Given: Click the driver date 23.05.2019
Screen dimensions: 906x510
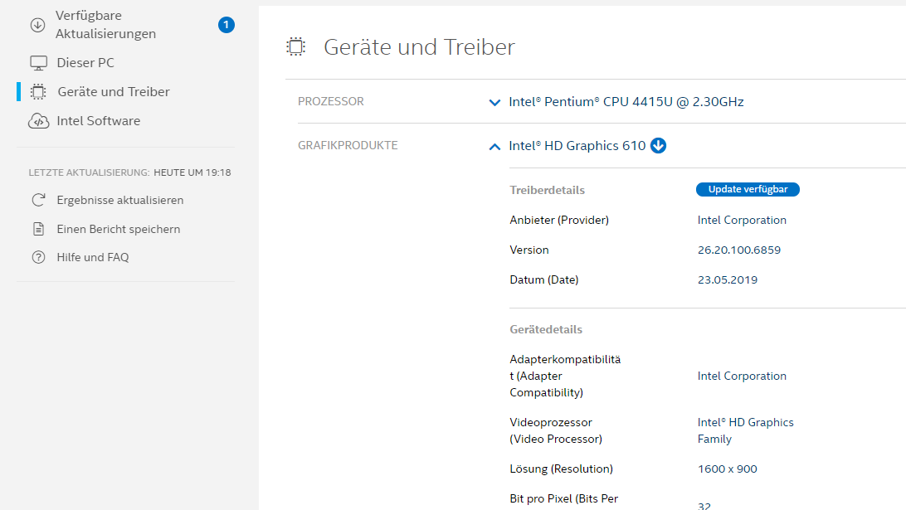Looking at the screenshot, I should click(728, 280).
